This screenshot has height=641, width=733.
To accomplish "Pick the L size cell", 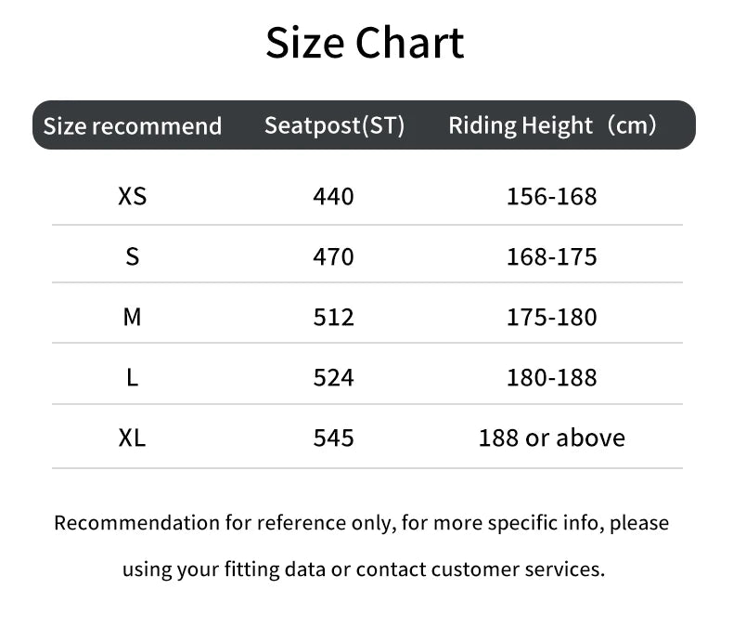I will tap(133, 377).
